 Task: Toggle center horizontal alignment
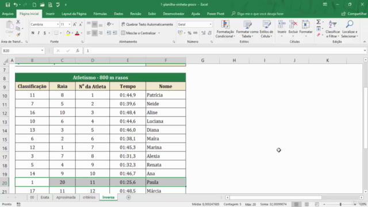(x=94, y=33)
